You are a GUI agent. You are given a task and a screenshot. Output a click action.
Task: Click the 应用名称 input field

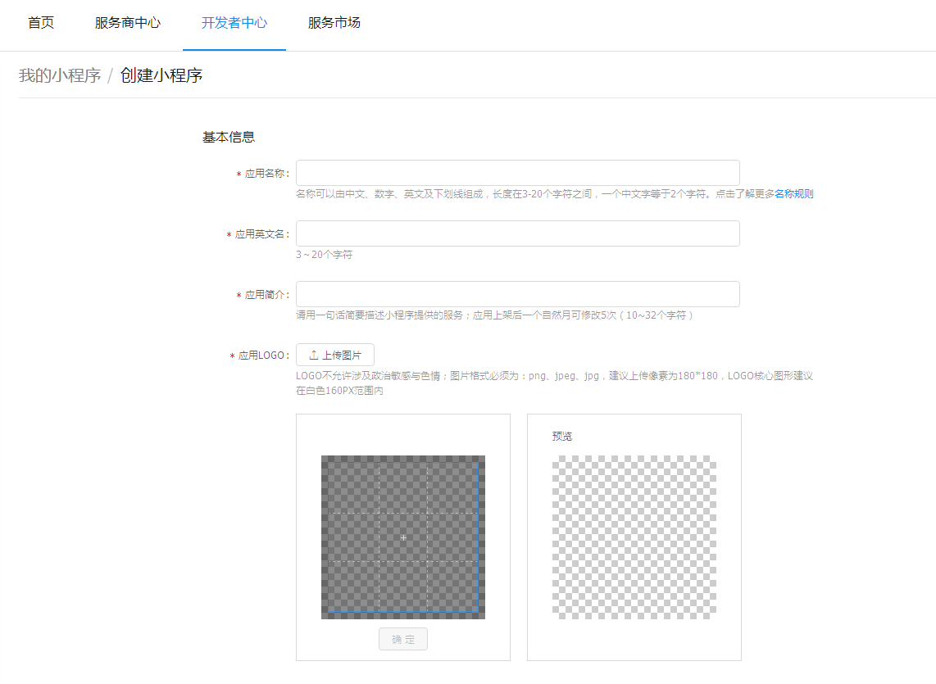(x=517, y=172)
